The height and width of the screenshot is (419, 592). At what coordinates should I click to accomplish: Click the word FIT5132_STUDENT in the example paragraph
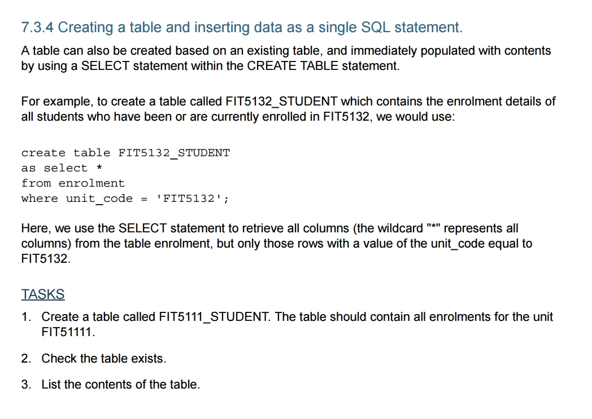(x=281, y=102)
